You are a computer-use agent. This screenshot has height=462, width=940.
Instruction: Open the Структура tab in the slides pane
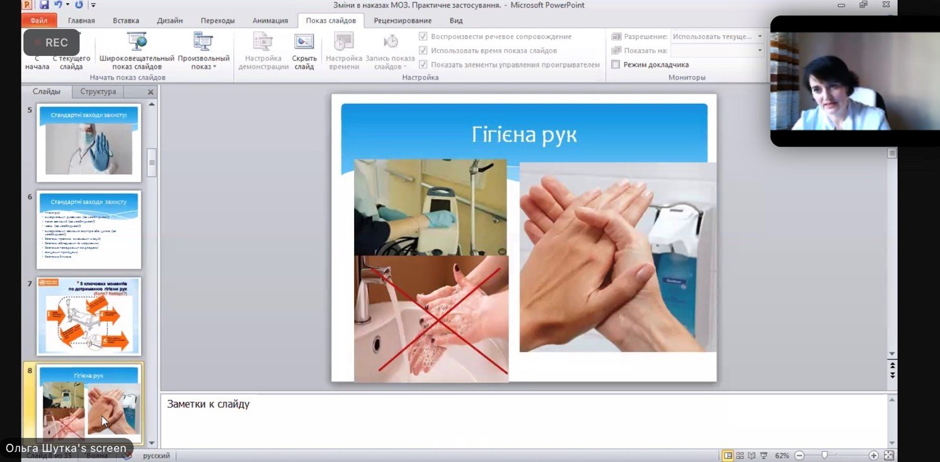98,91
